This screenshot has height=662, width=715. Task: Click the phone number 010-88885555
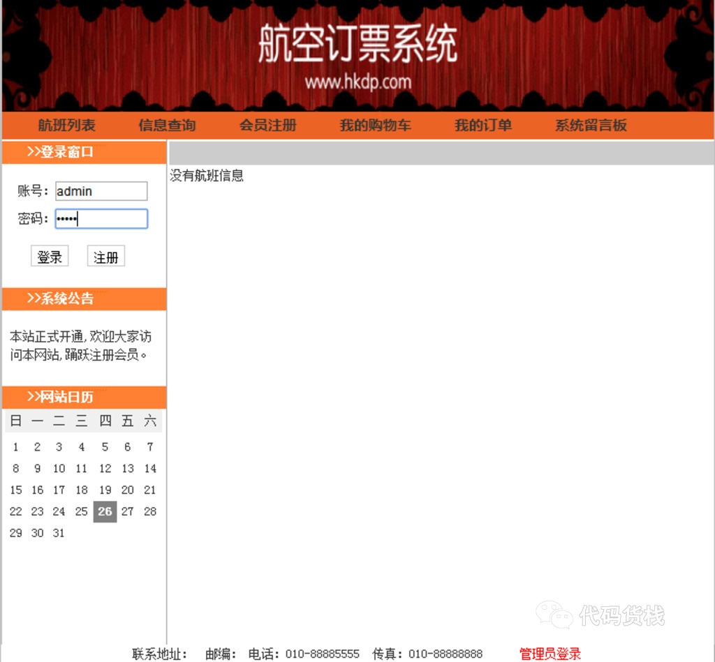[323, 654]
